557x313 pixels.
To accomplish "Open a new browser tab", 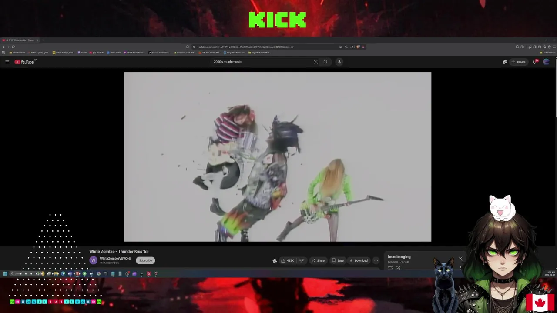I will click(x=43, y=40).
